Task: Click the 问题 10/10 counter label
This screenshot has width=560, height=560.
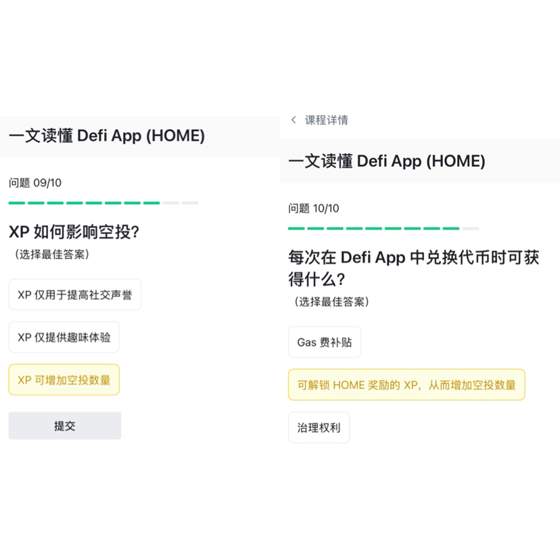Action: coord(314,208)
